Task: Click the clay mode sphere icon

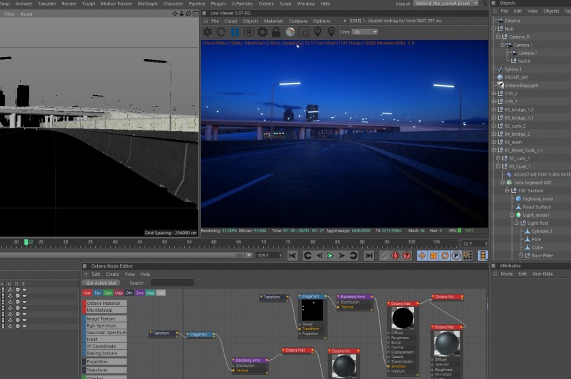Action: (290, 32)
